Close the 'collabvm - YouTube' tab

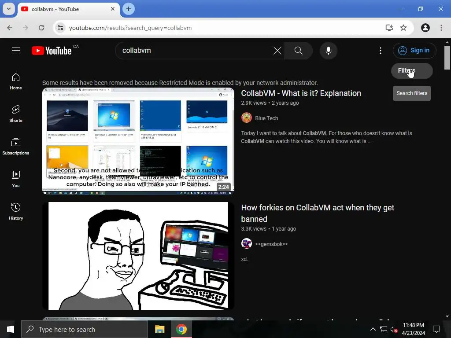click(x=113, y=9)
